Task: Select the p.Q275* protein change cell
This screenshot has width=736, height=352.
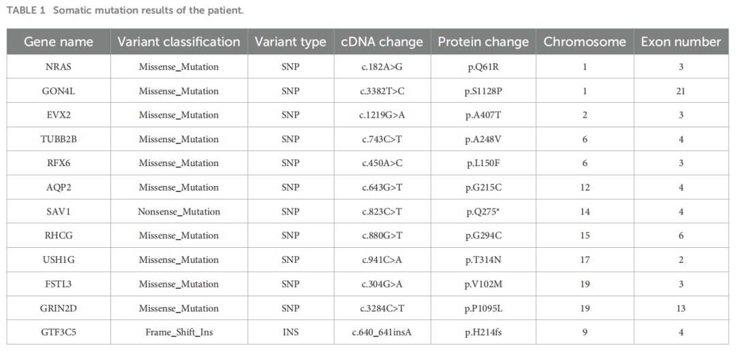Action: tap(483, 212)
